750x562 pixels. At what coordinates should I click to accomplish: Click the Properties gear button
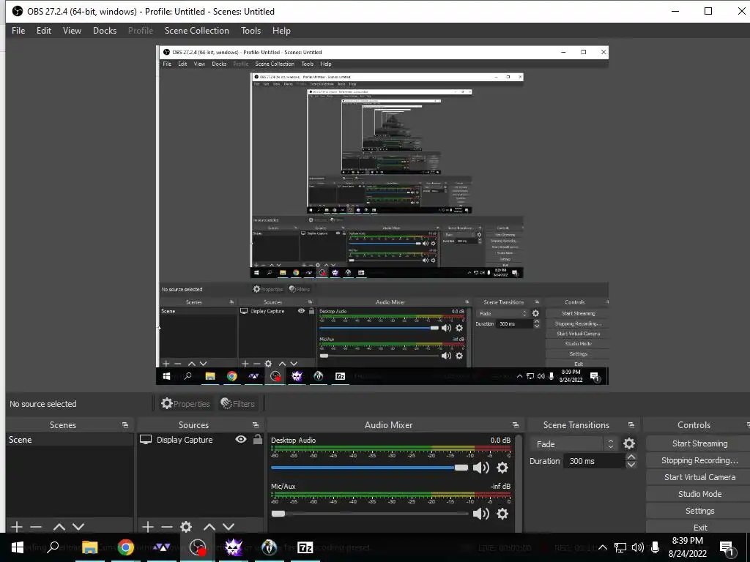[185, 403]
